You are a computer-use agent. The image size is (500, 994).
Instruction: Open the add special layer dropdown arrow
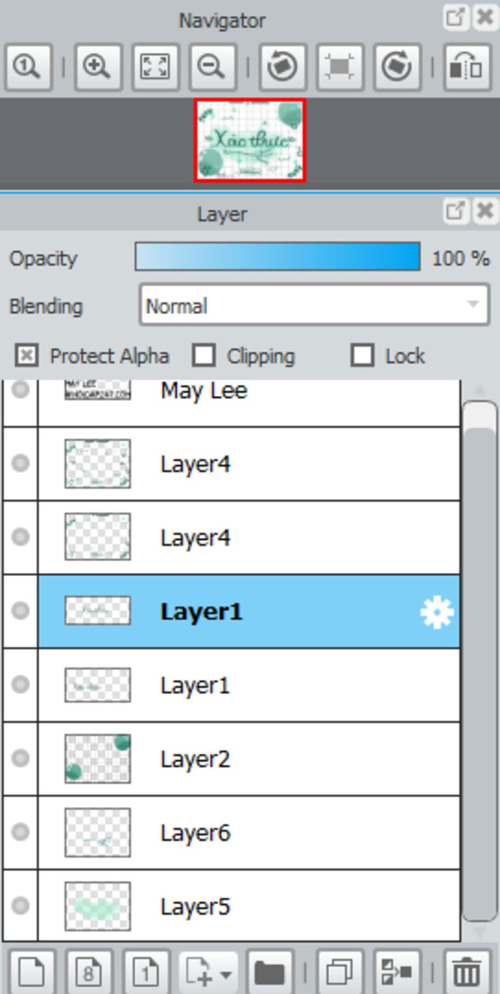[226, 974]
